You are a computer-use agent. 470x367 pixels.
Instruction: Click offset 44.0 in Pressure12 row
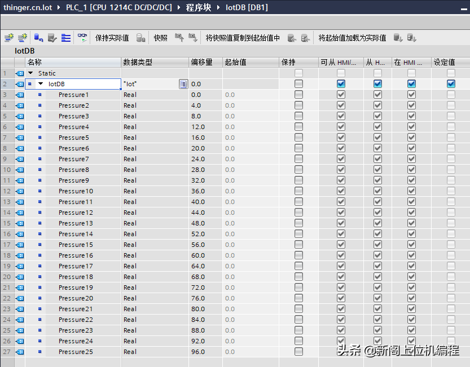tap(198, 213)
